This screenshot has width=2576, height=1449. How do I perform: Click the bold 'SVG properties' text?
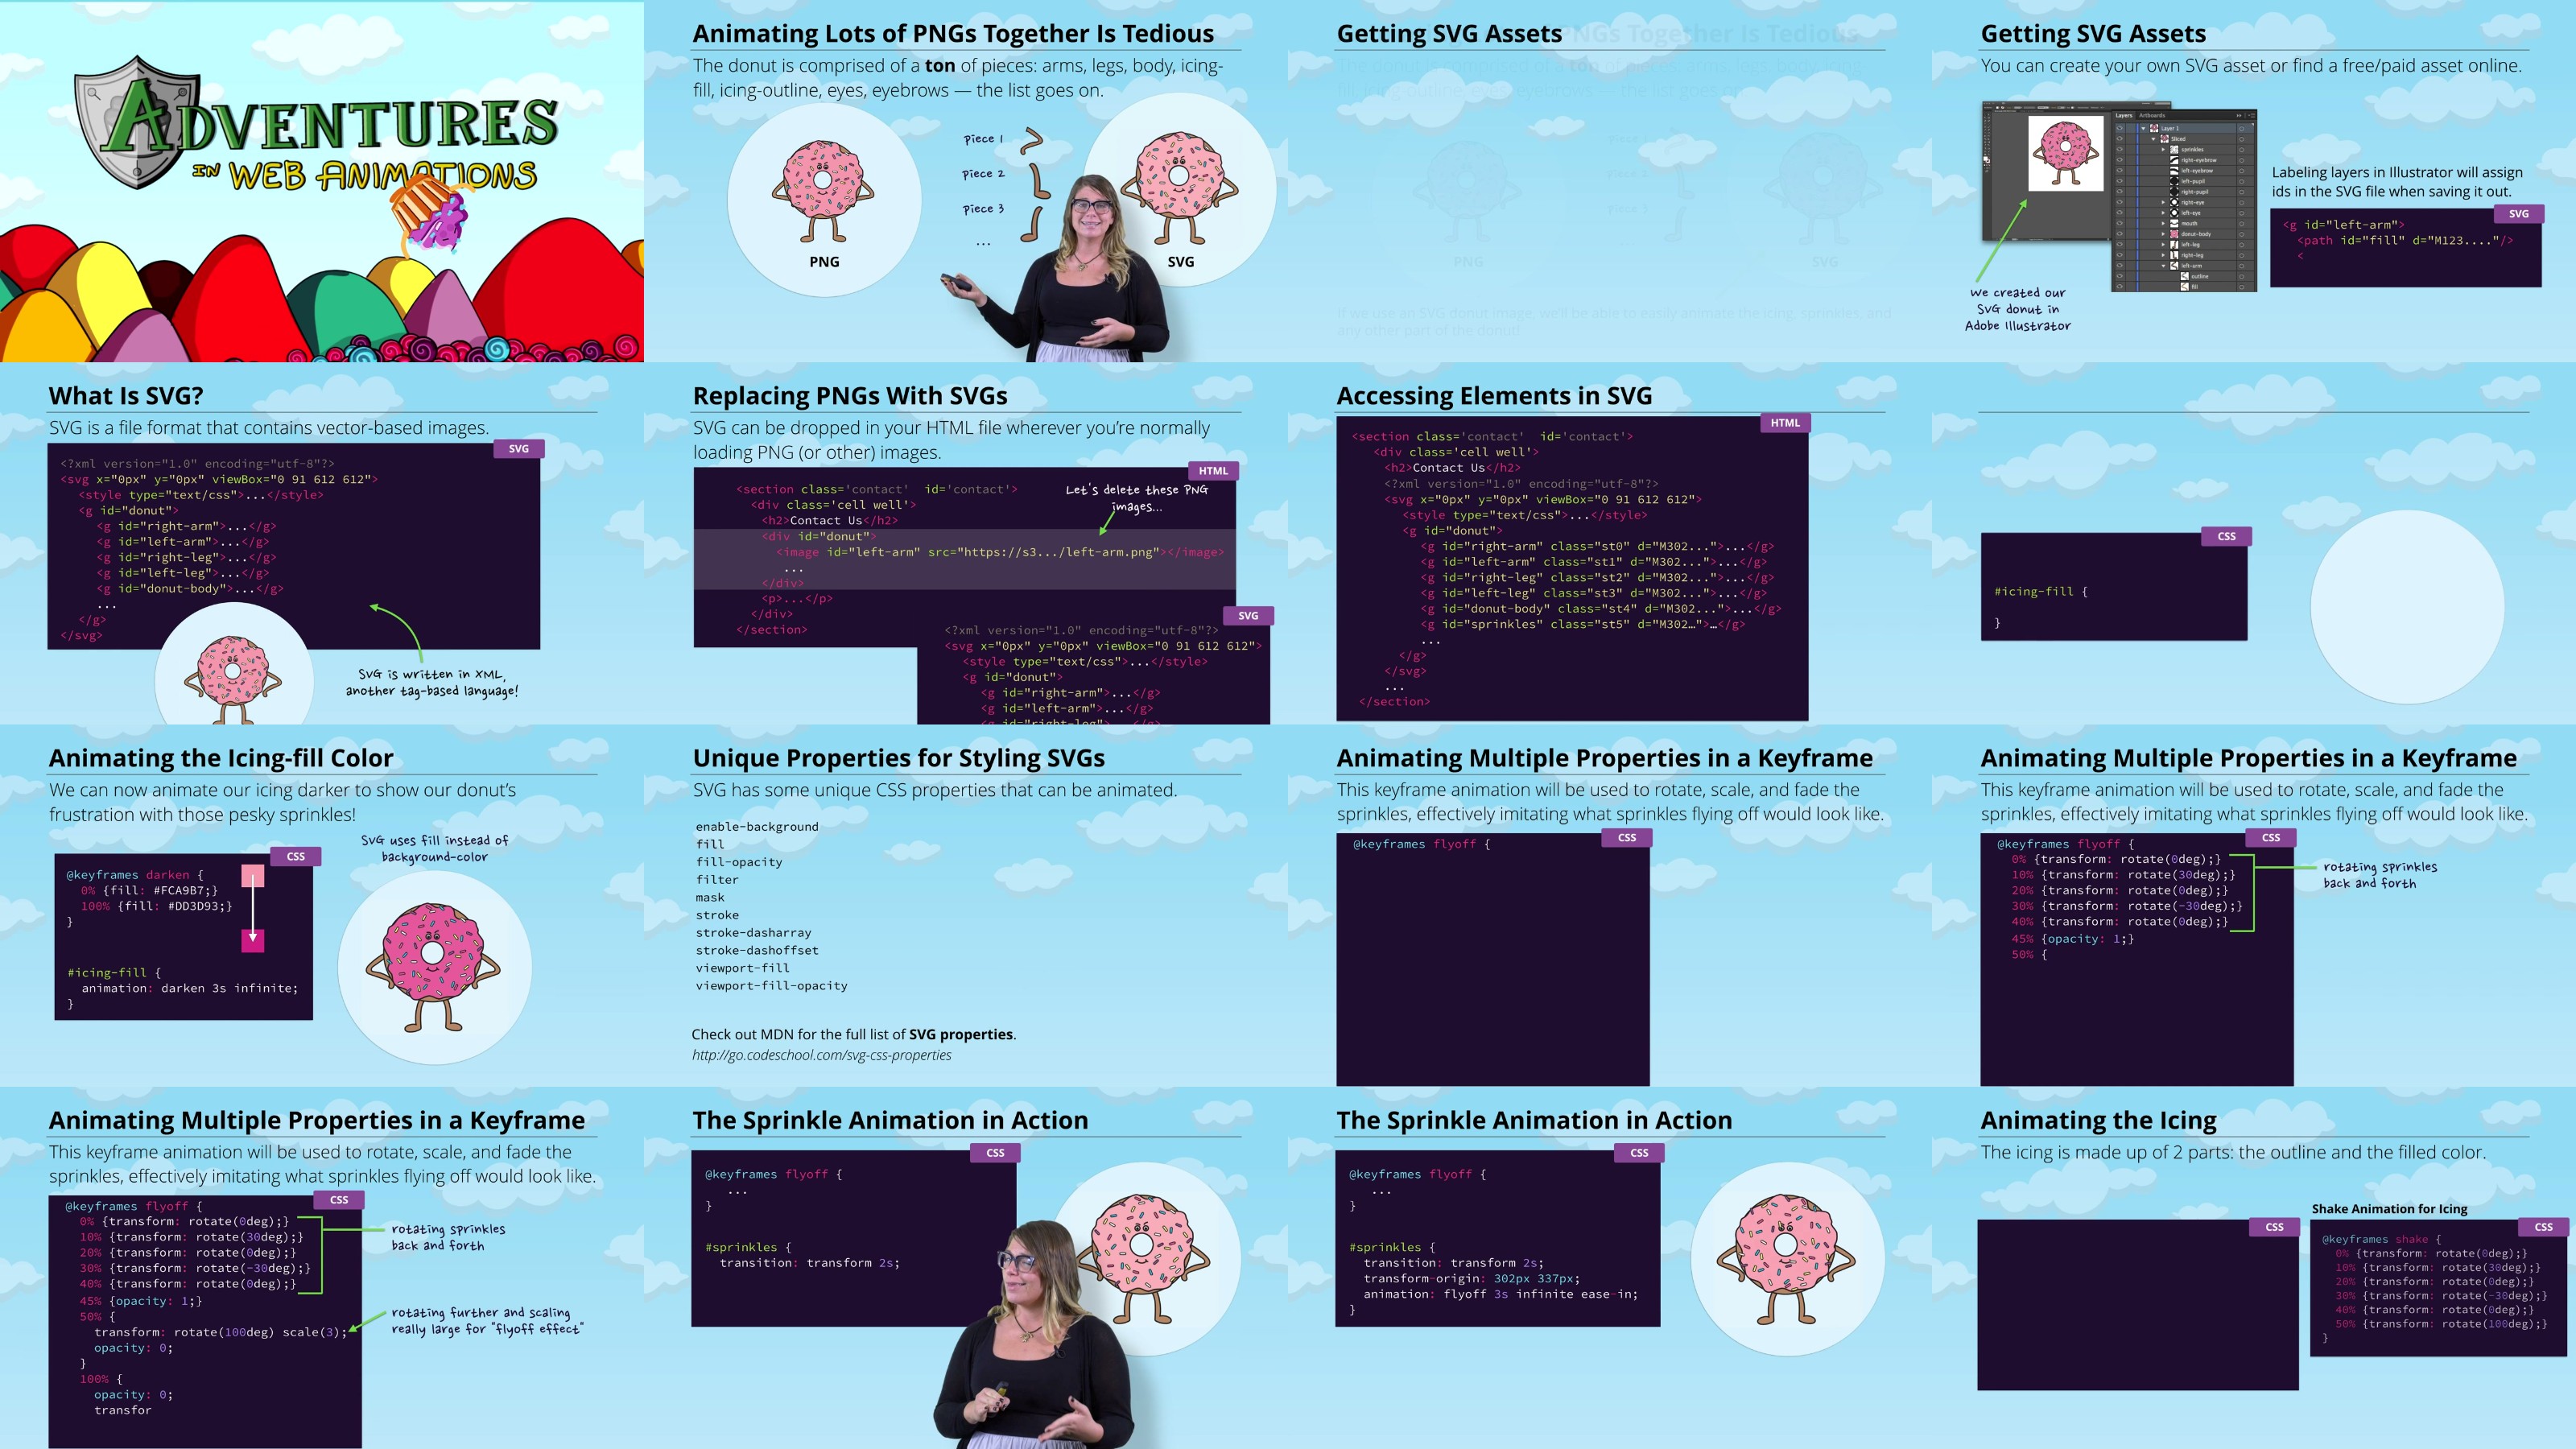click(x=960, y=1034)
